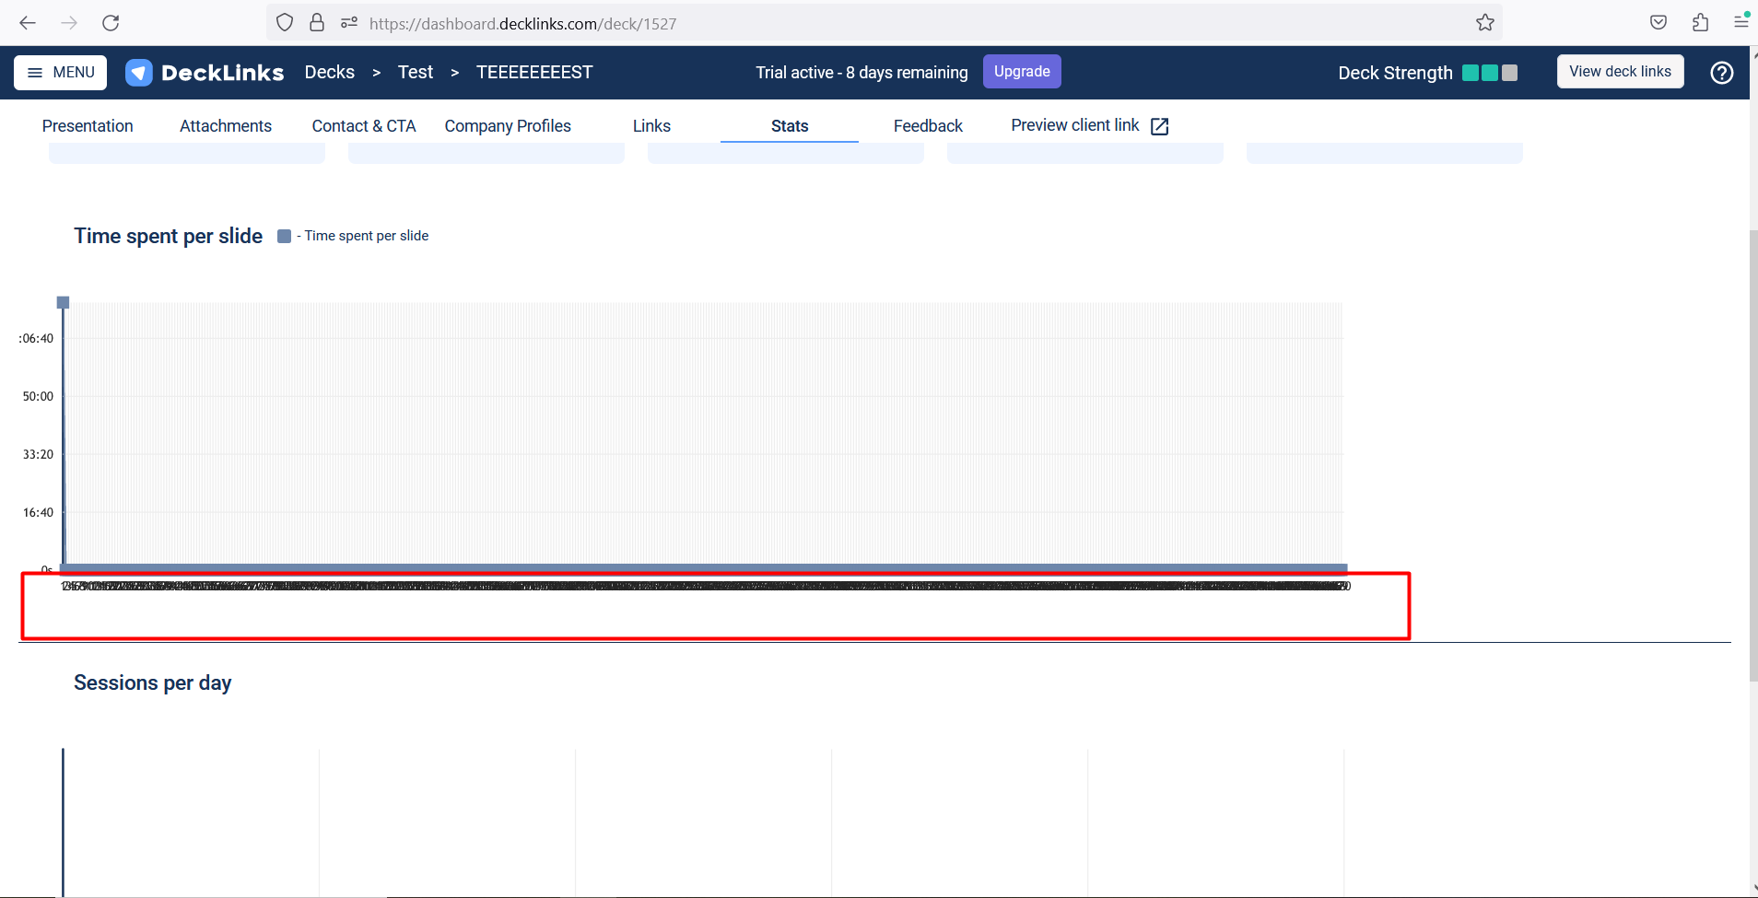Select the Stats tab

pos(790,126)
